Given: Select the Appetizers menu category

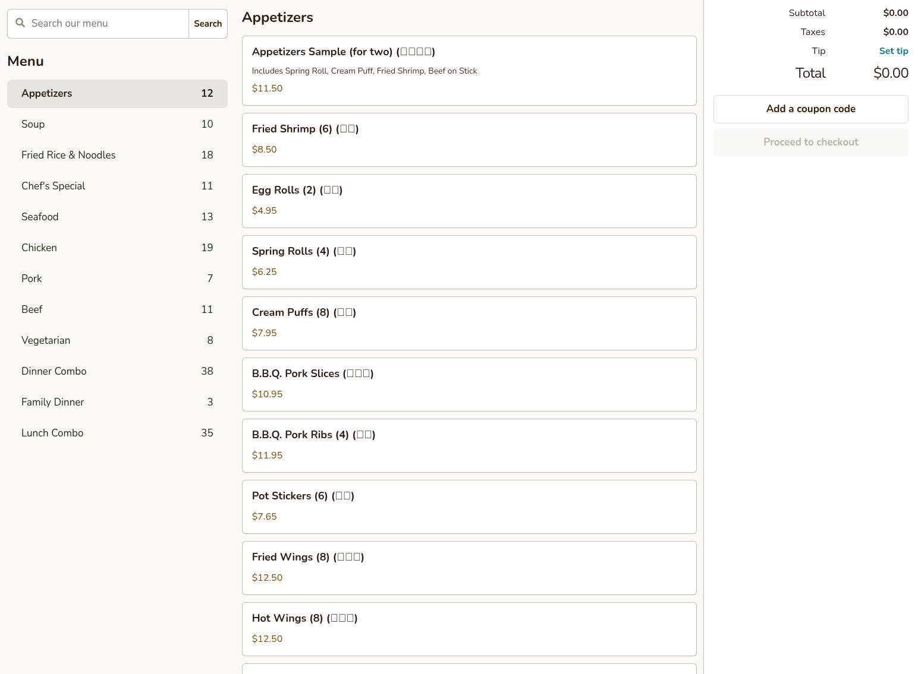Looking at the screenshot, I should coord(117,94).
